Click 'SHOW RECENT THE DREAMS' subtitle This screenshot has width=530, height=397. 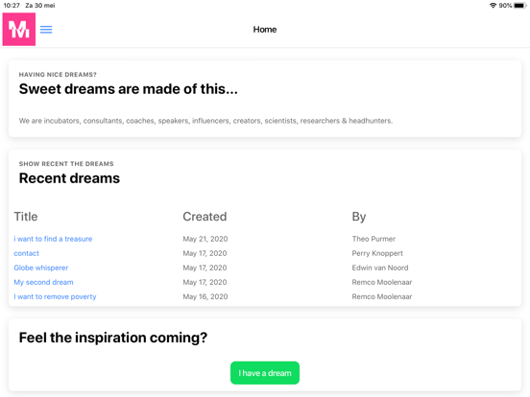coord(66,164)
